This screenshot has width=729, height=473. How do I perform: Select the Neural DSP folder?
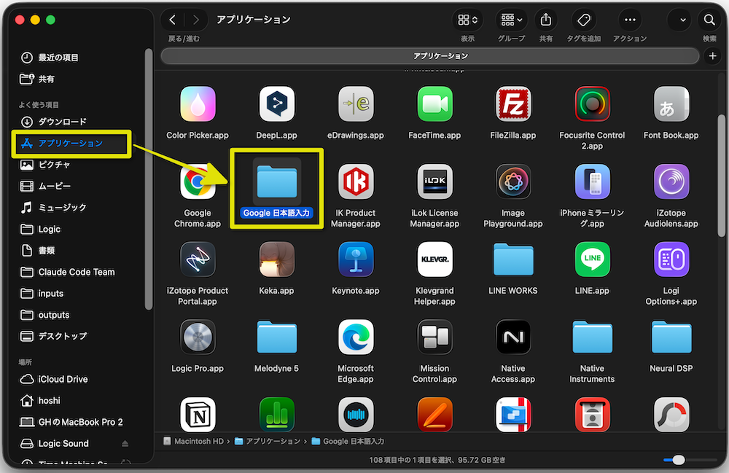pos(671,337)
